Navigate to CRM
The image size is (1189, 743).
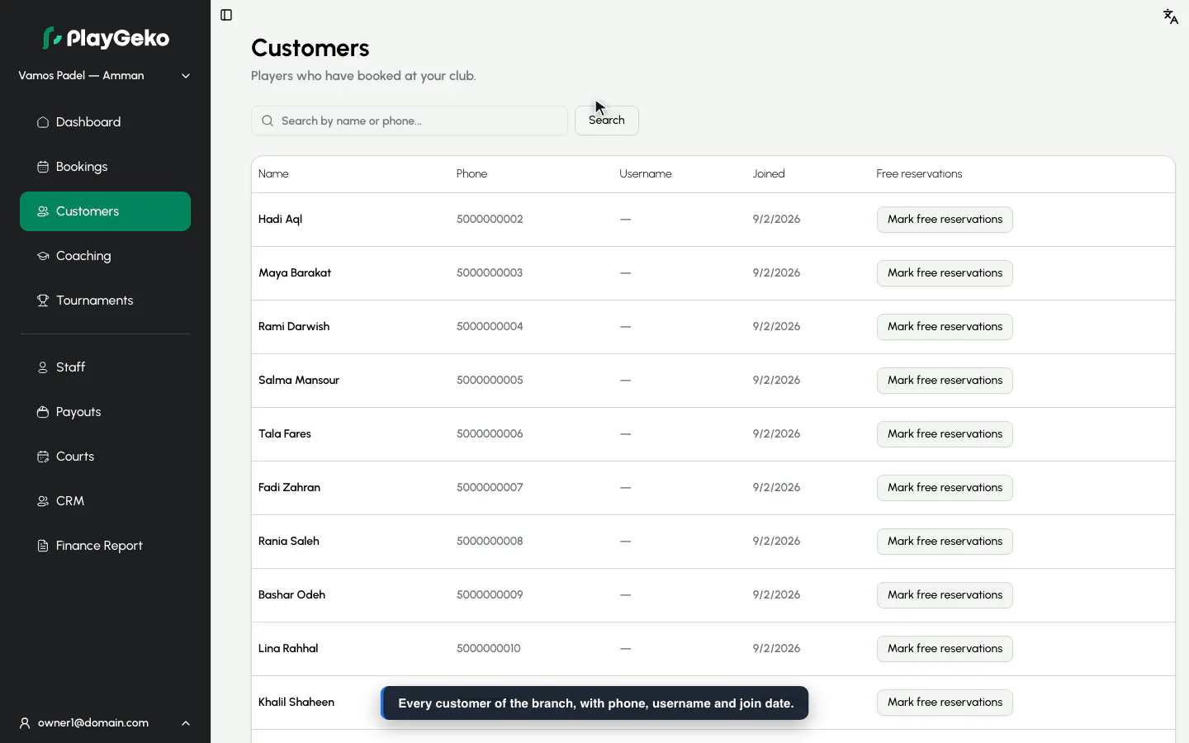coord(105,501)
